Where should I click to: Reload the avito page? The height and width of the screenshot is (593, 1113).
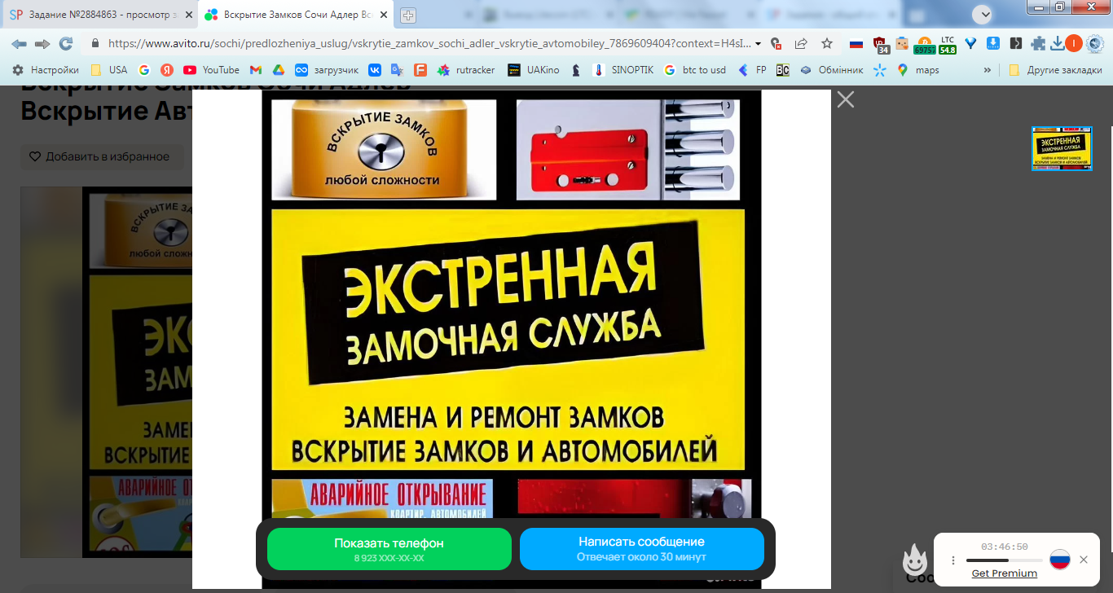pyautogui.click(x=66, y=43)
